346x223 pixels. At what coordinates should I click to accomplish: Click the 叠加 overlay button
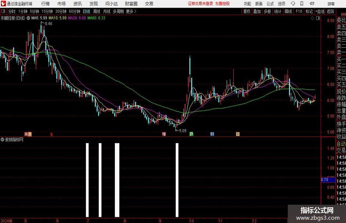click(257, 11)
